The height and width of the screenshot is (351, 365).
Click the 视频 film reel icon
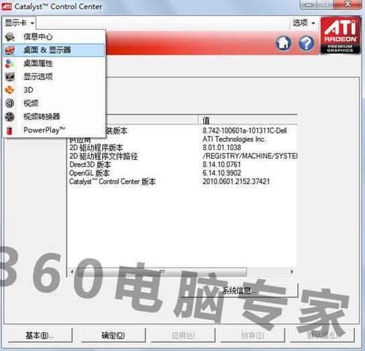pyautogui.click(x=10, y=103)
